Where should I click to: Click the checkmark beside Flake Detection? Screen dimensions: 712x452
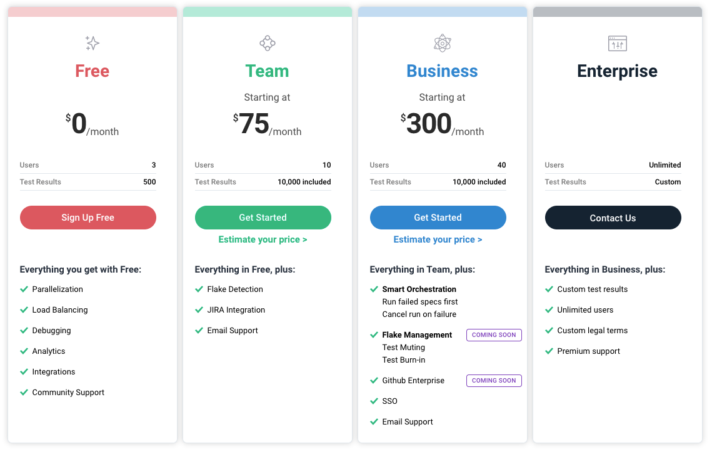pyautogui.click(x=199, y=289)
